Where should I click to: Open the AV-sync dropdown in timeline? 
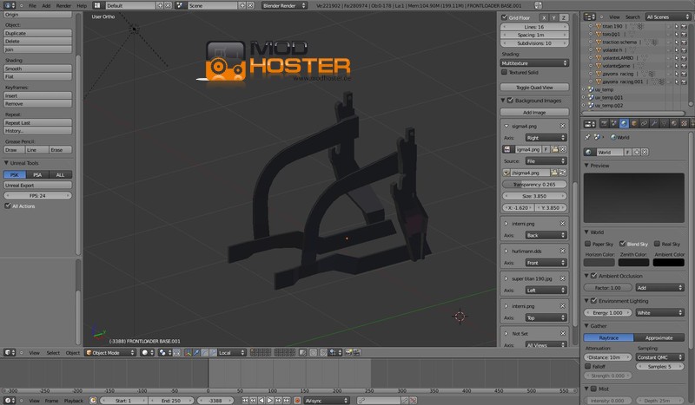tap(327, 401)
